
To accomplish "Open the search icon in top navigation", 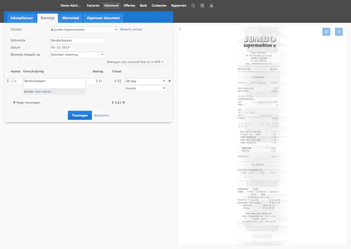I will tap(193, 5).
